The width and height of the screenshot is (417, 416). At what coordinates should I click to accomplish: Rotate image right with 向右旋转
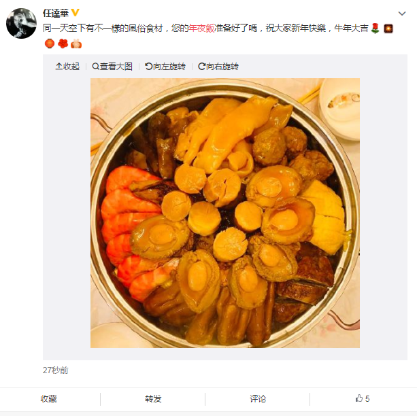pyautogui.click(x=218, y=67)
